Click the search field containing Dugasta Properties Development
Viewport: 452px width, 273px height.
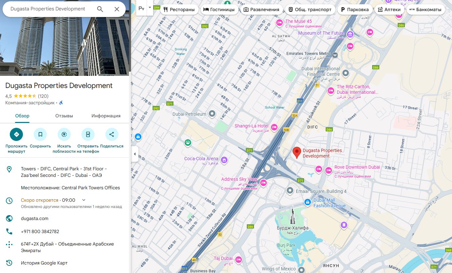tap(48, 9)
